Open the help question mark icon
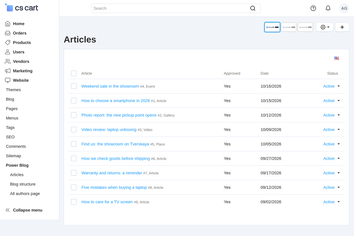 click(313, 8)
